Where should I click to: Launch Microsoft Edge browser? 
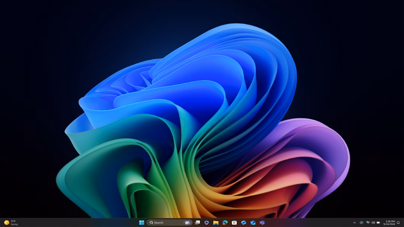pos(225,223)
